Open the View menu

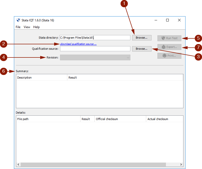[x=27, y=27]
